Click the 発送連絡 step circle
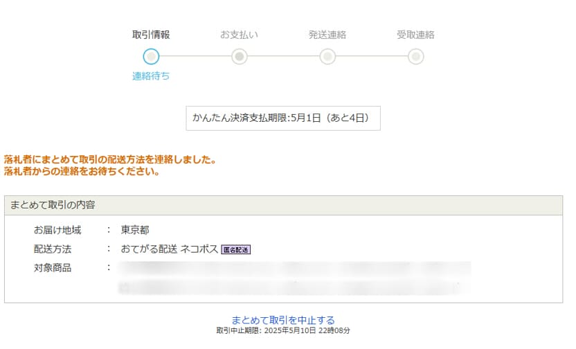 click(x=327, y=56)
